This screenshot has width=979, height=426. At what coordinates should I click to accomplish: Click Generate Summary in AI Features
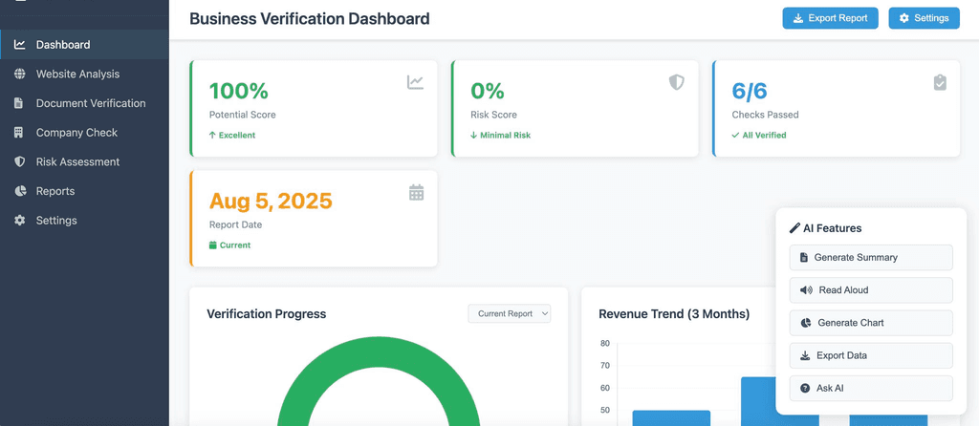click(x=871, y=258)
